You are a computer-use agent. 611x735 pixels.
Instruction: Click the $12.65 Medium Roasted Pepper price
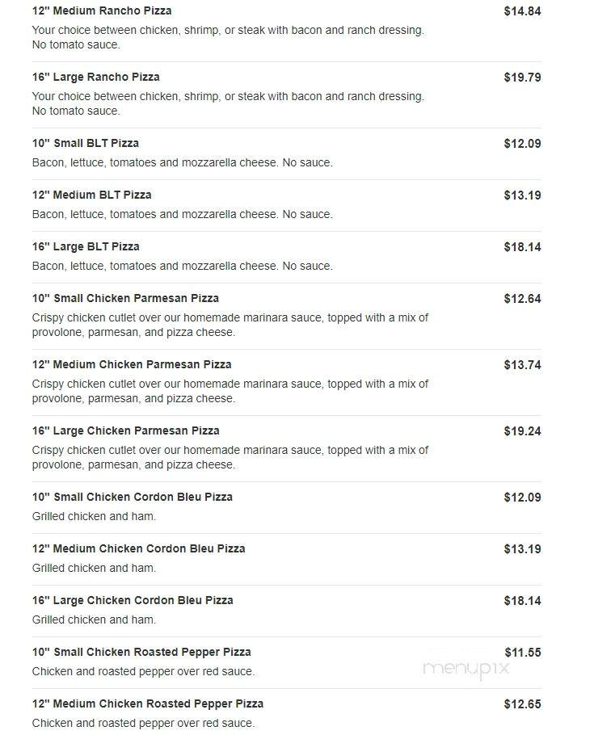click(x=522, y=704)
